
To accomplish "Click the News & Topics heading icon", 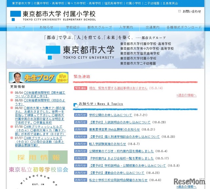I will pyautogui.click(x=76, y=104).
